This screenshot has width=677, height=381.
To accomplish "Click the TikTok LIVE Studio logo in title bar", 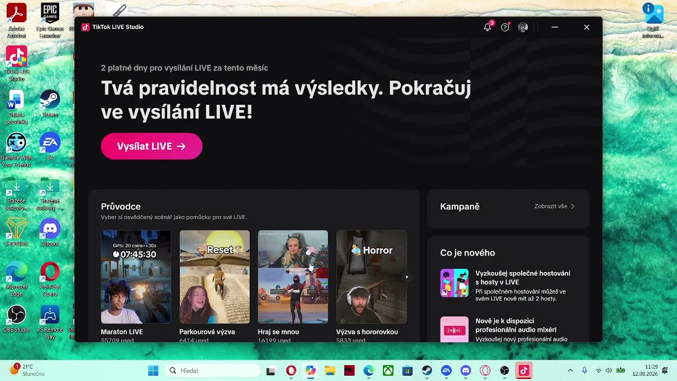I will click(86, 27).
